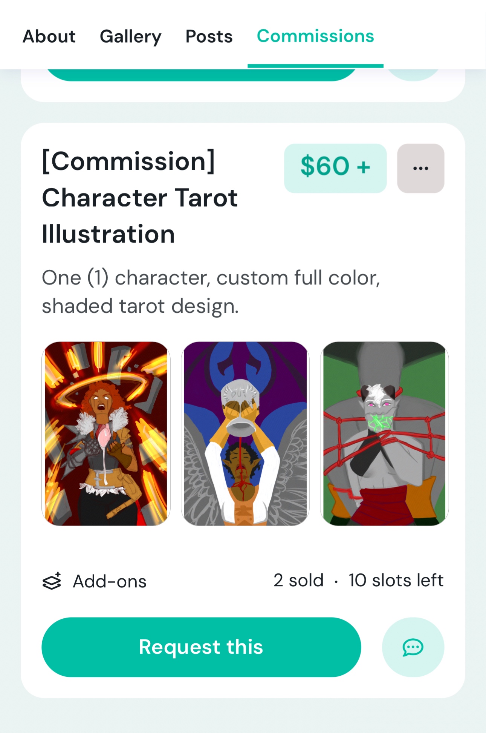Expand the Add-ons label
The width and height of the screenshot is (486, 733).
110,581
